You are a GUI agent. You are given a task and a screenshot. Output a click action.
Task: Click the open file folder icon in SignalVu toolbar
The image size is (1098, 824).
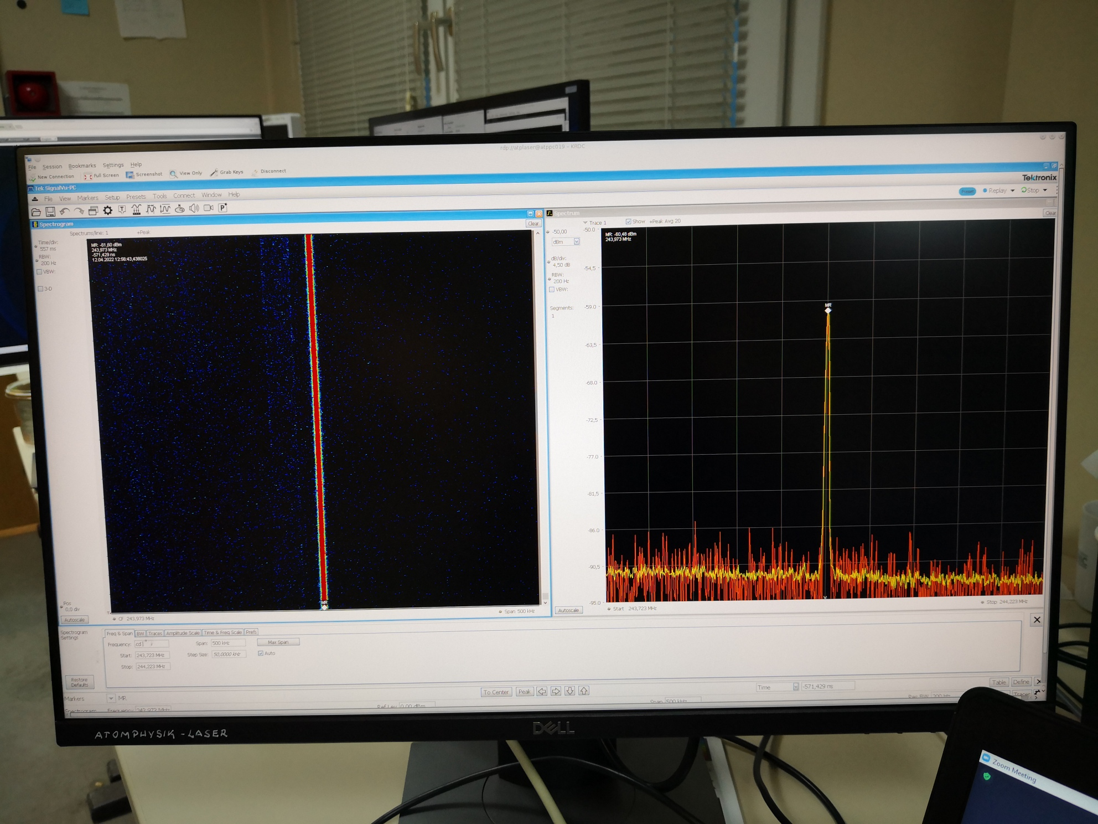(x=36, y=212)
